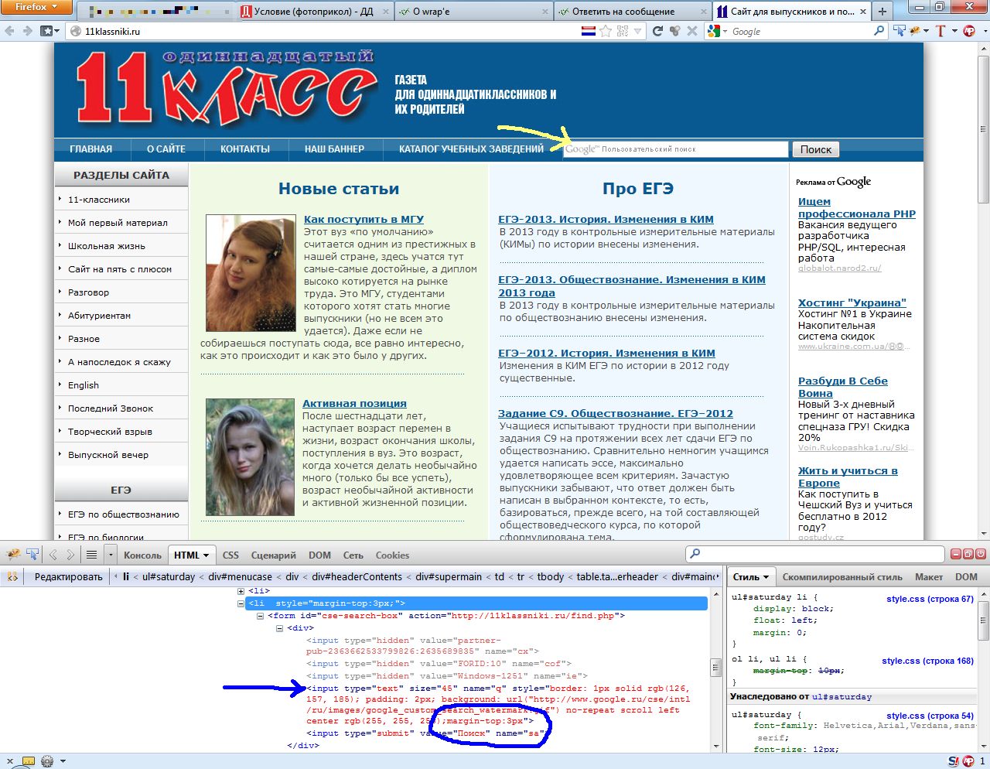
Task: Detach Firebug into a separate window
Action: coord(968,554)
